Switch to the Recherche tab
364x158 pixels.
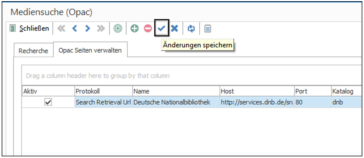33,51
